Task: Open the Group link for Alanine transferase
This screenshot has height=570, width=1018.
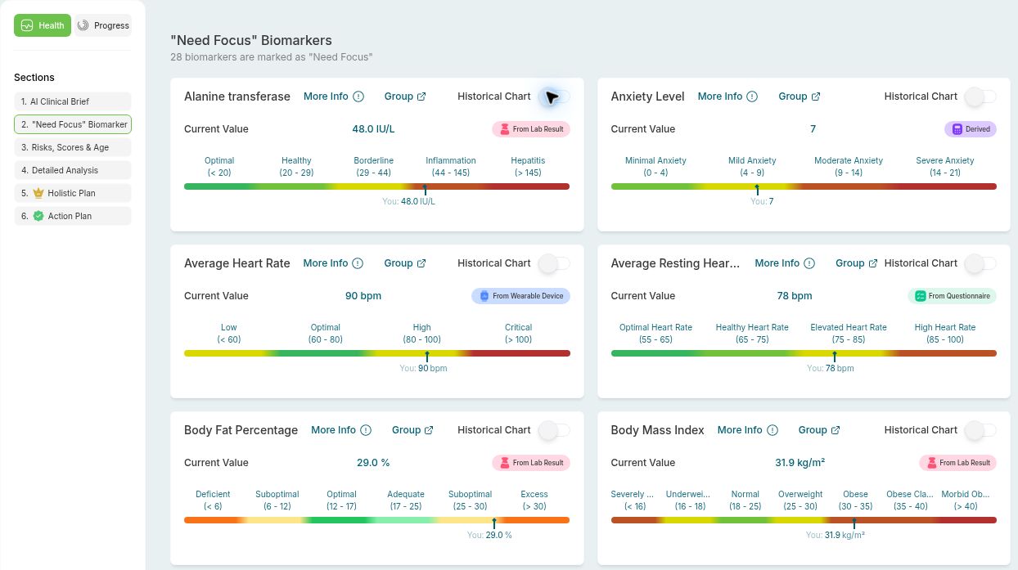Action: [405, 96]
